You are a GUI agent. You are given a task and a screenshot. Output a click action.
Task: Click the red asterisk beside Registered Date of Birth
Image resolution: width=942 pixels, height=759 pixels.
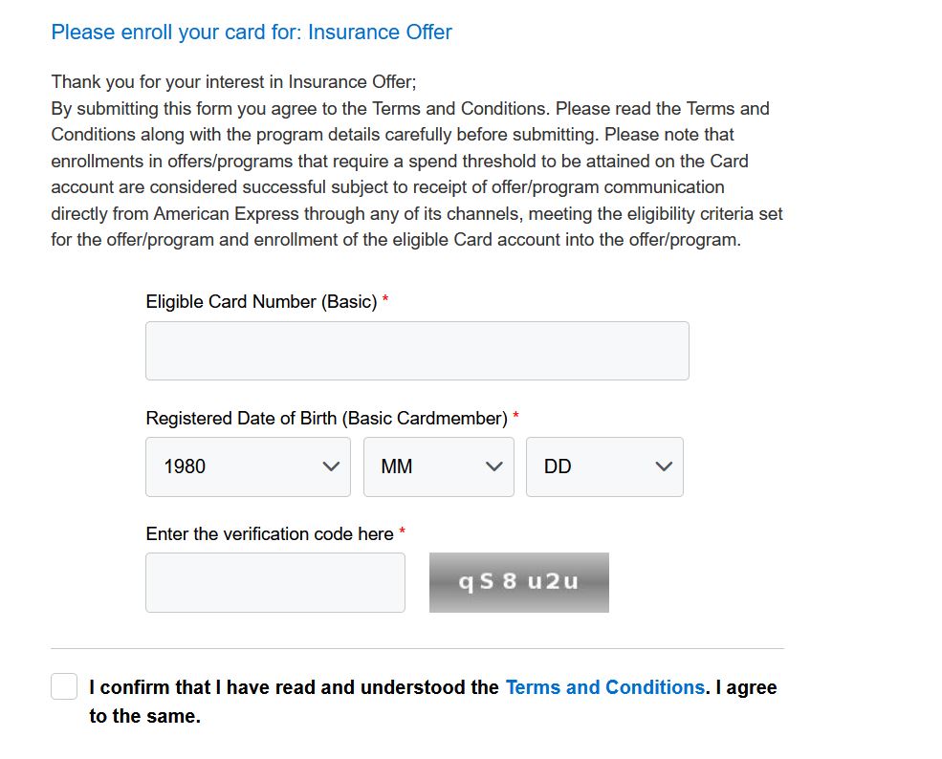click(515, 415)
